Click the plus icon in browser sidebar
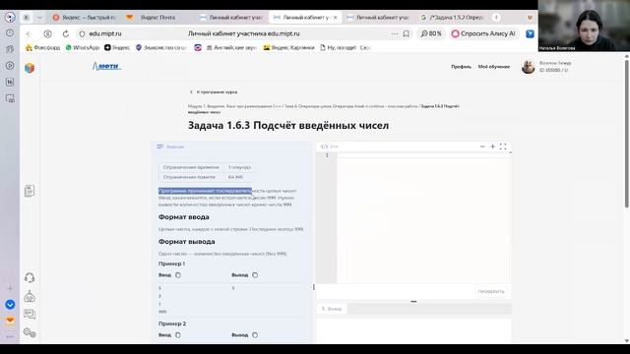 click(x=10, y=288)
